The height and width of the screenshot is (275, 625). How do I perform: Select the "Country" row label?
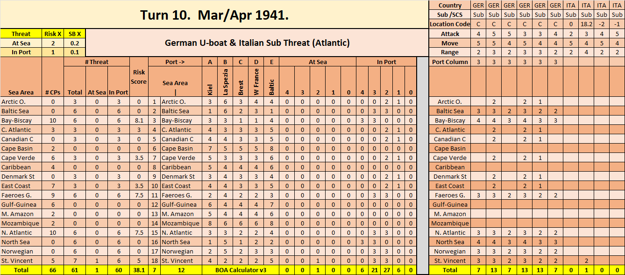tap(450, 6)
